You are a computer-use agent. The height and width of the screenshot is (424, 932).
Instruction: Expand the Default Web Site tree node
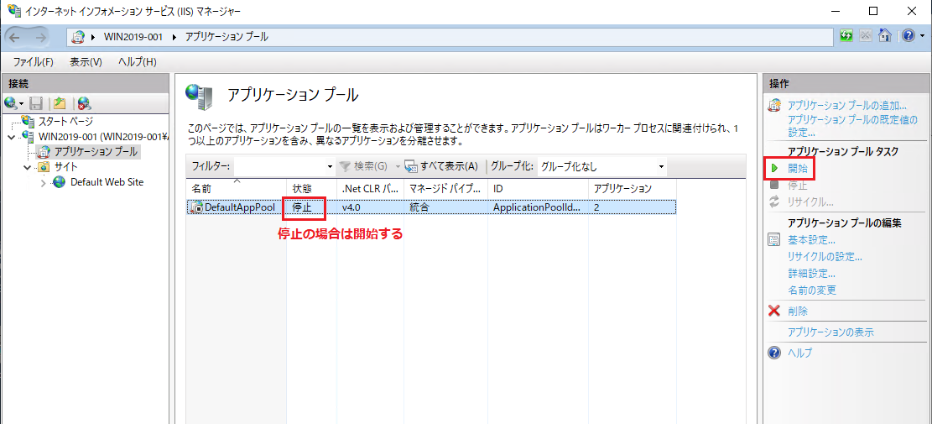point(44,183)
